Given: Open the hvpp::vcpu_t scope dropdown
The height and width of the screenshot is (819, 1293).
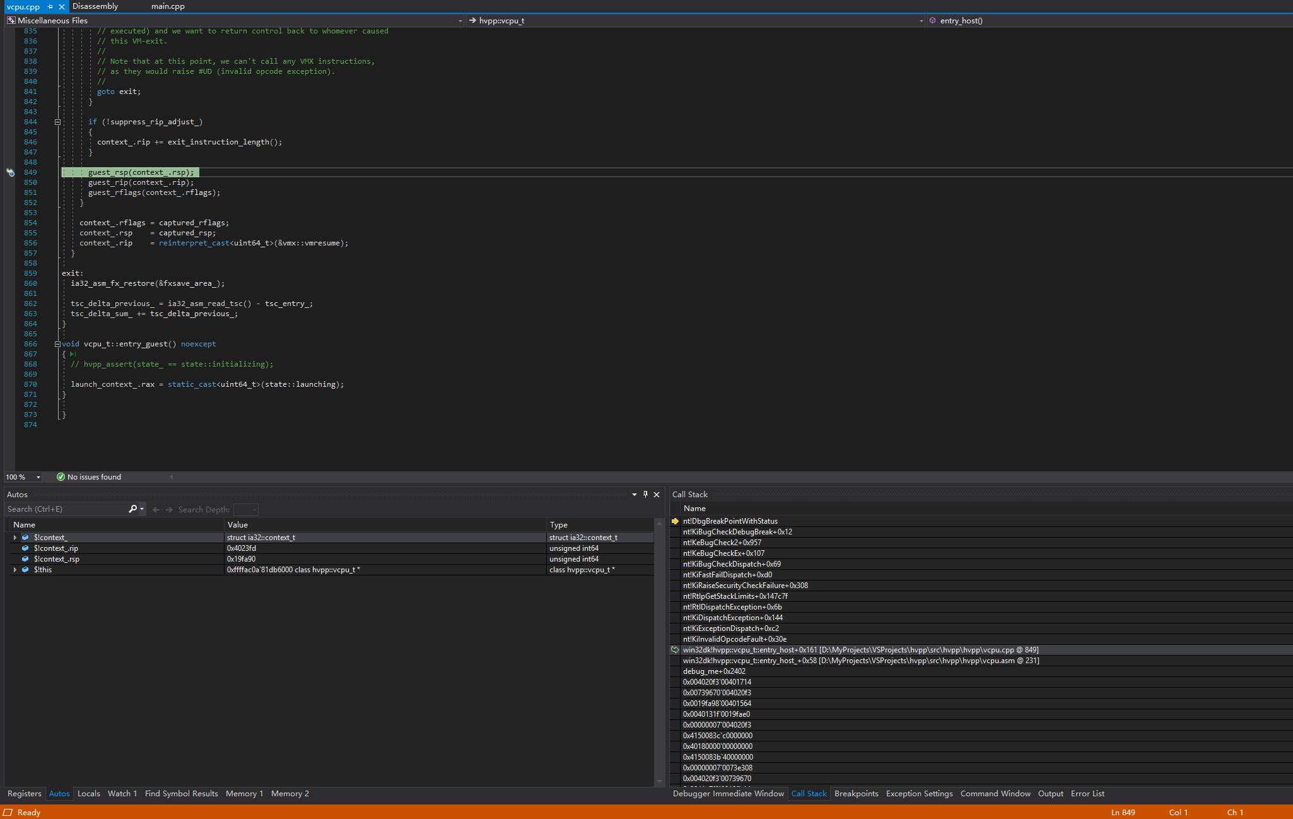Looking at the screenshot, I should point(921,21).
